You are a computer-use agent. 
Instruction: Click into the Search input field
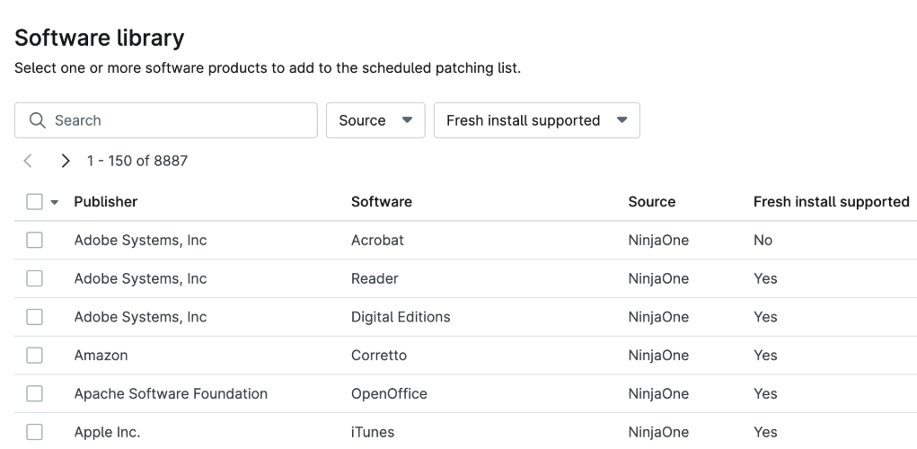180,120
